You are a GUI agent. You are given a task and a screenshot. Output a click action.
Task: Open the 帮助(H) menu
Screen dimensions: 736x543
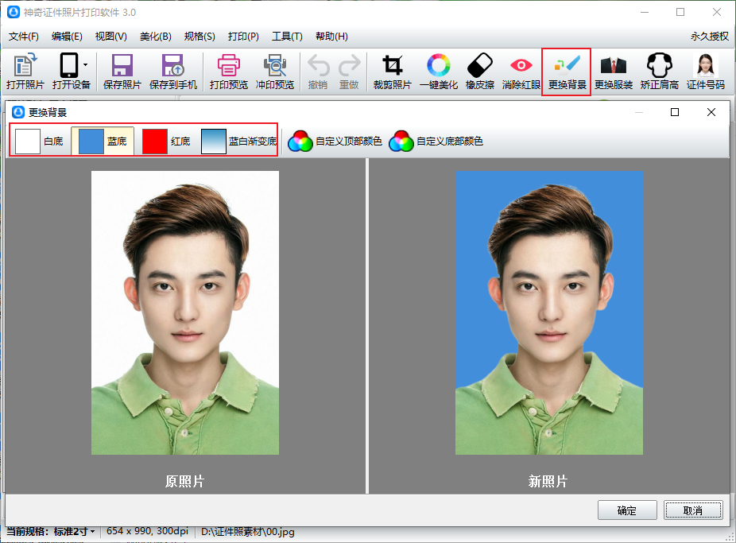pos(331,36)
